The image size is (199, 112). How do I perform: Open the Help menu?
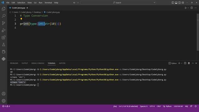[56, 3]
